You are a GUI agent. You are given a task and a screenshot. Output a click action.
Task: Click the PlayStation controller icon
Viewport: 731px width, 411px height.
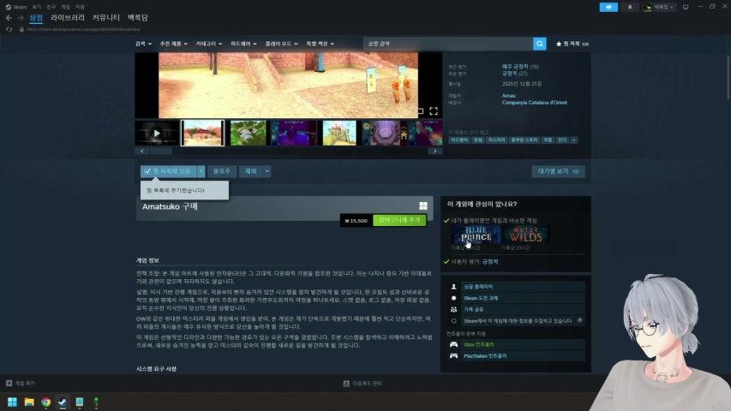coord(453,355)
